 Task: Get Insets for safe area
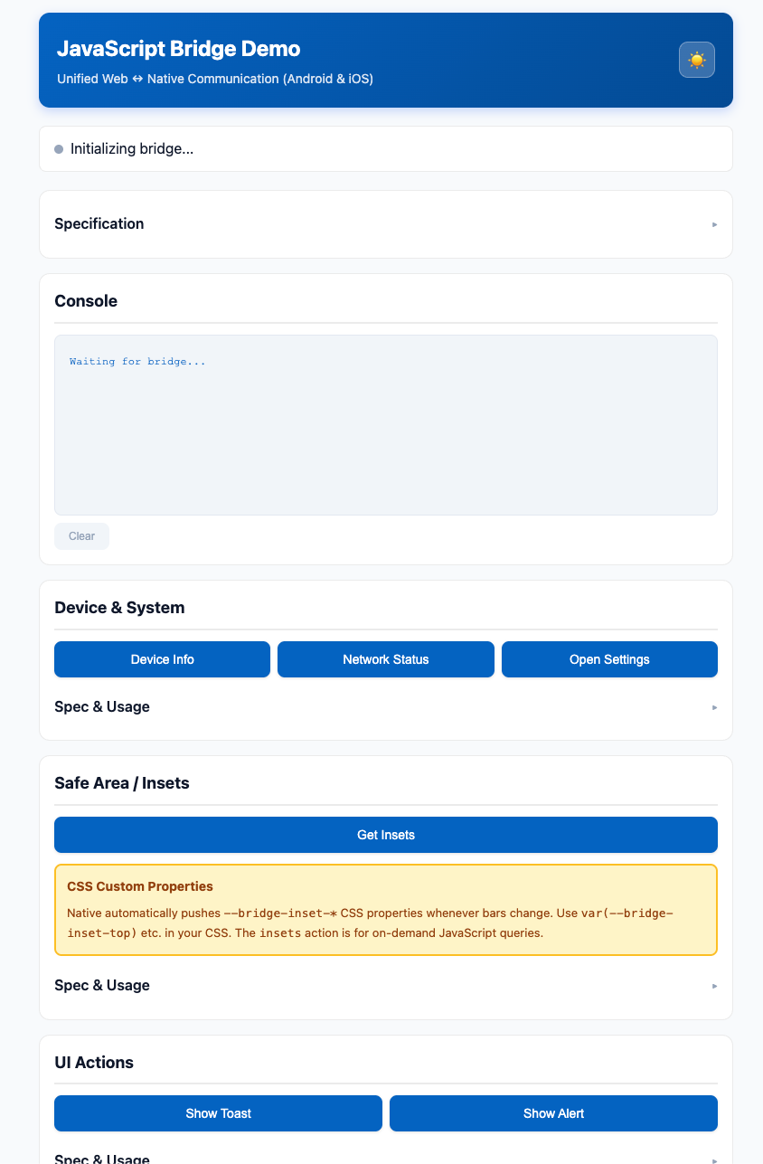[x=386, y=835]
